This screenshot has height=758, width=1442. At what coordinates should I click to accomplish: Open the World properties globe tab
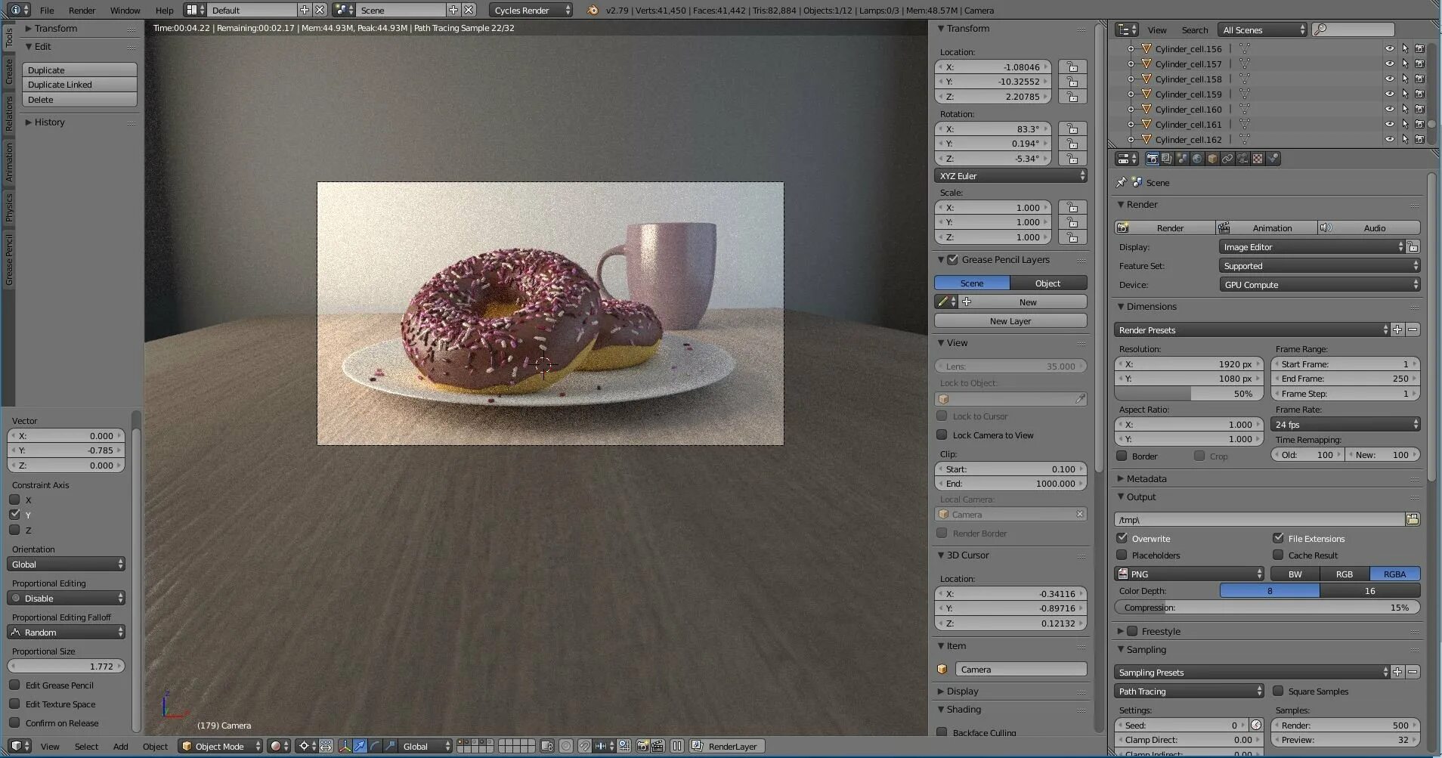tap(1197, 159)
